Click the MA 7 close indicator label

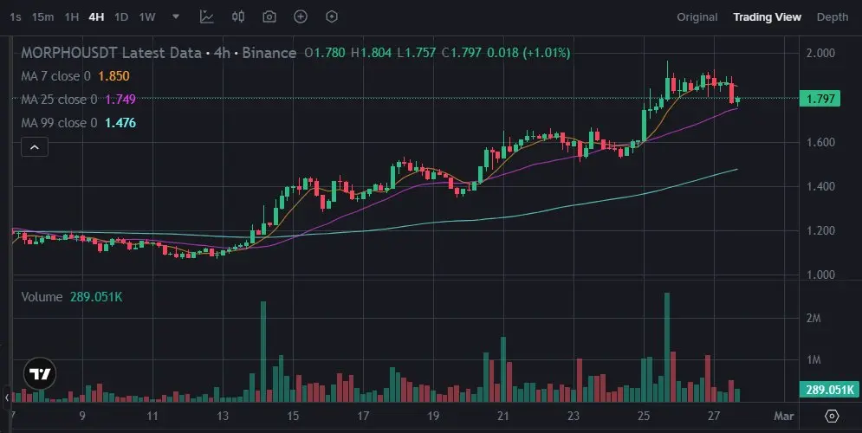point(56,76)
